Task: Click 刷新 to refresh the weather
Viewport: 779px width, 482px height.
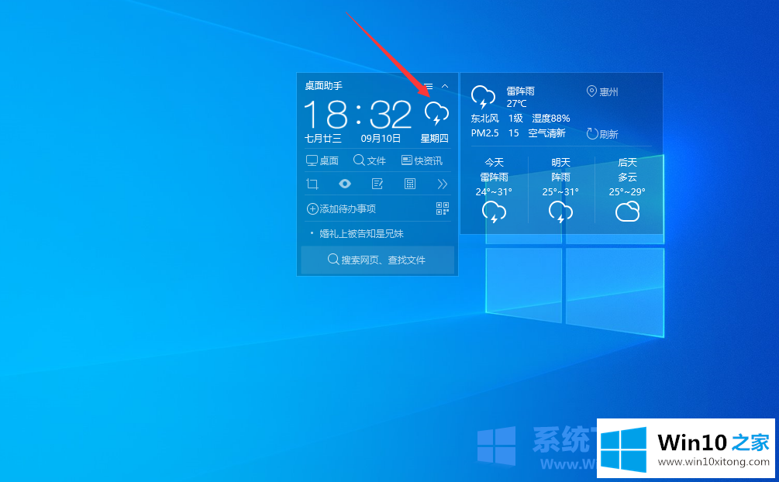Action: click(602, 134)
